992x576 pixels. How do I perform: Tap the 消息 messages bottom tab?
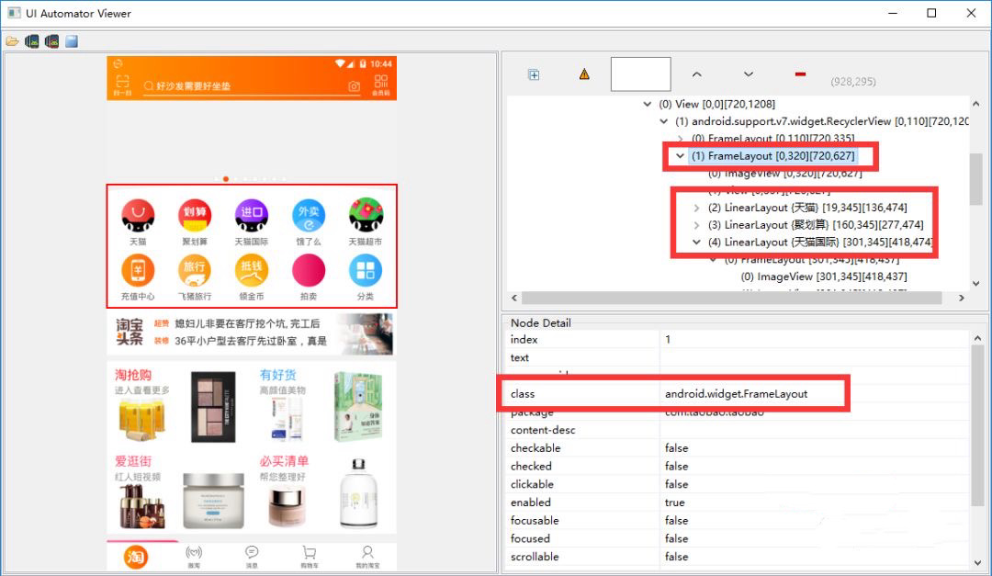[252, 557]
